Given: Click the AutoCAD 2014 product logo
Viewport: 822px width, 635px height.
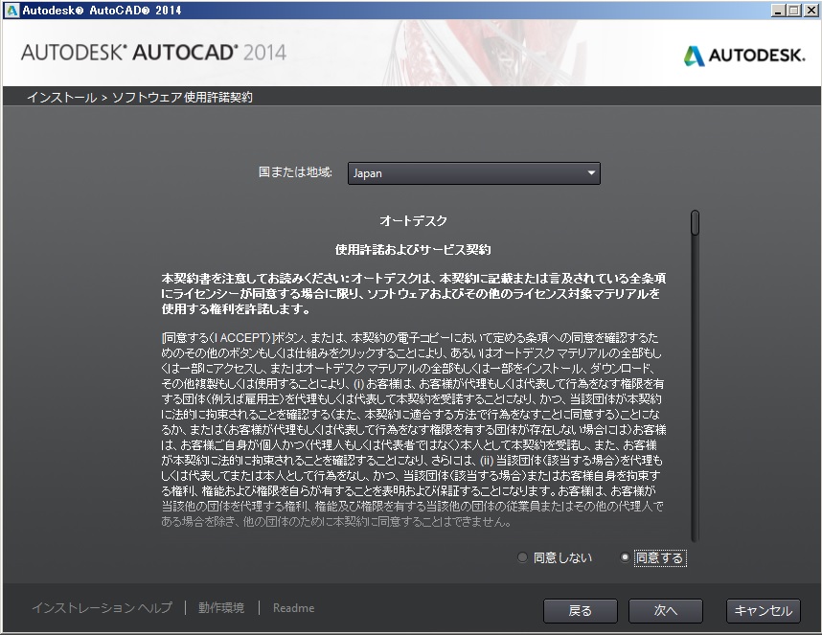Looking at the screenshot, I should pyautogui.click(x=153, y=52).
